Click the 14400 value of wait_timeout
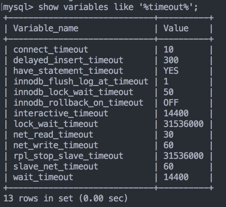 point(176,177)
